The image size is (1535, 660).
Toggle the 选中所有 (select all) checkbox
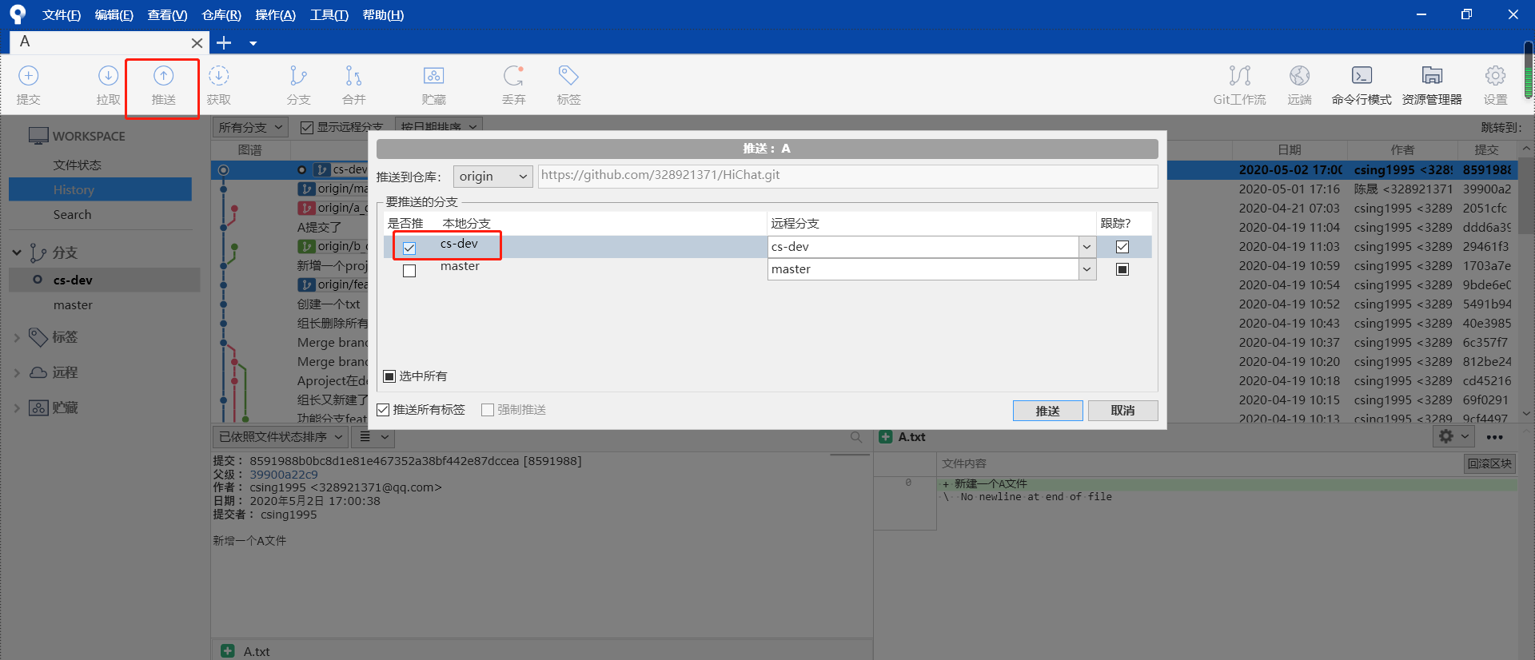coord(389,376)
